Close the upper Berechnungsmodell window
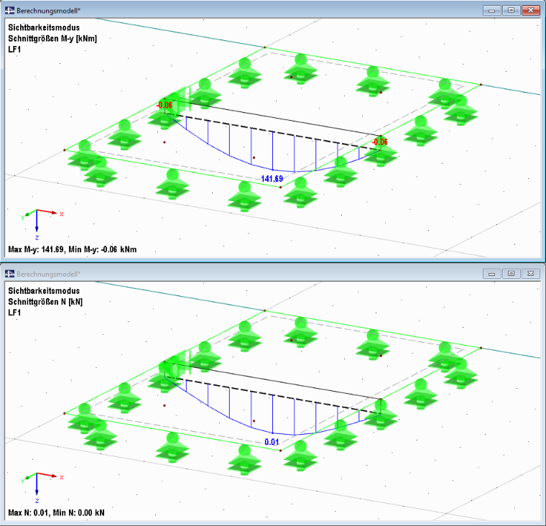Screen dimensions: 546x526 (x=530, y=11)
